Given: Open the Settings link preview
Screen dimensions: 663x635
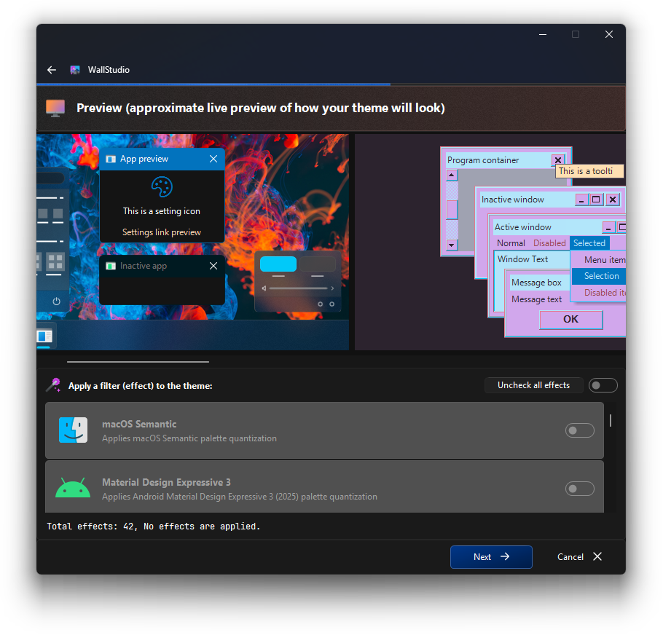Looking at the screenshot, I should tap(162, 232).
